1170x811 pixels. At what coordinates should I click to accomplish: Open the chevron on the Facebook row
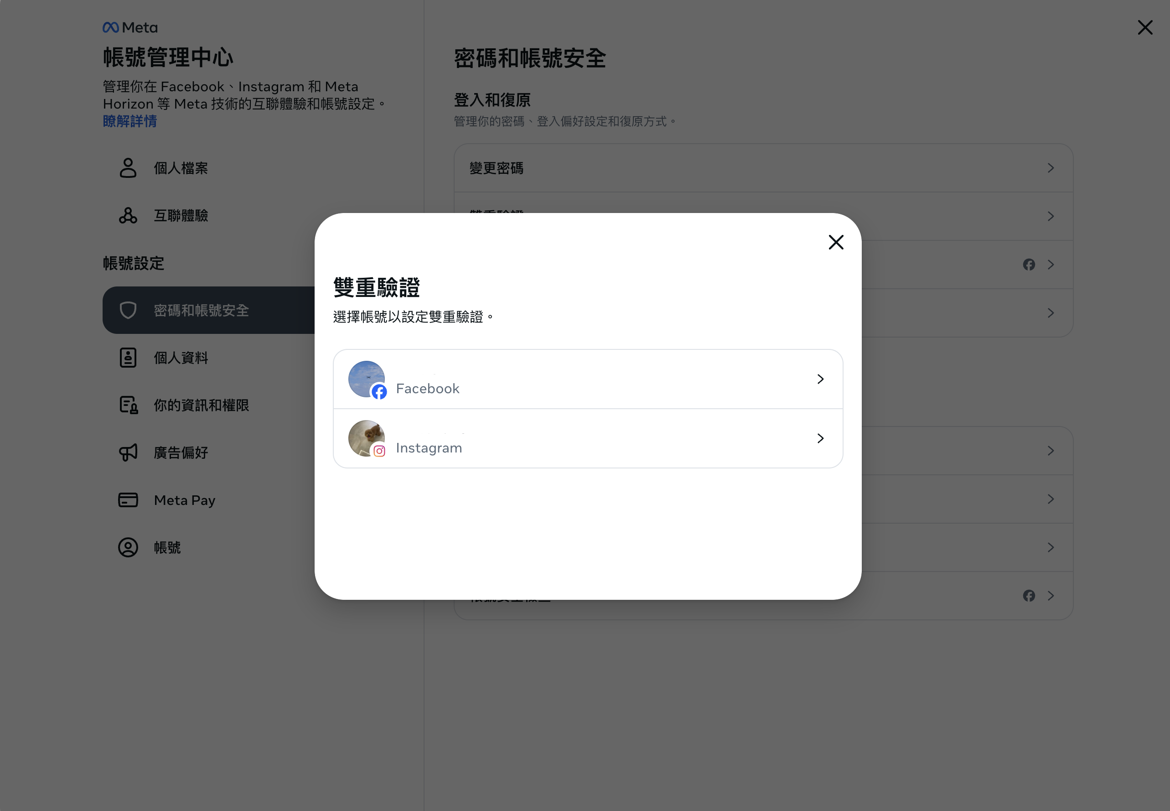(x=820, y=379)
